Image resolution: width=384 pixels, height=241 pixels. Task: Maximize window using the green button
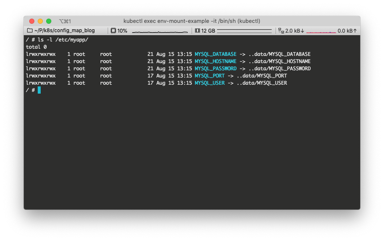(49, 21)
